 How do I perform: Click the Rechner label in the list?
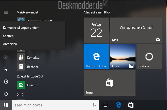coord(33,67)
